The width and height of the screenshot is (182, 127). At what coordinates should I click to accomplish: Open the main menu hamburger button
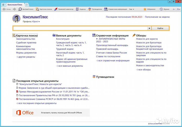click(4, 5)
